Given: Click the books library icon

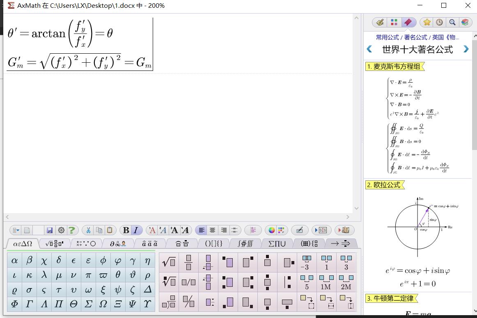Looking at the screenshot, I should tap(464, 22).
